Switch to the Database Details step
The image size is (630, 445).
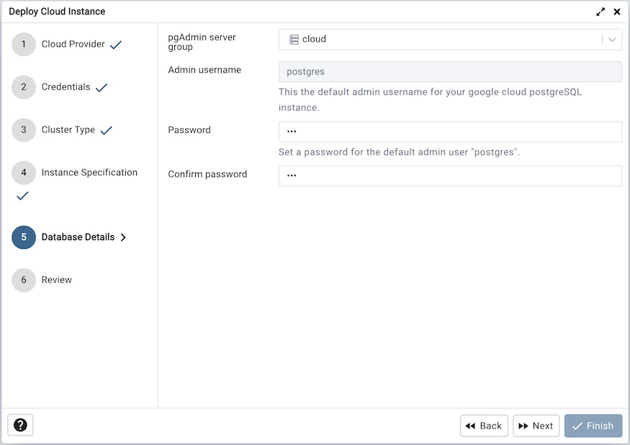[x=24, y=237]
